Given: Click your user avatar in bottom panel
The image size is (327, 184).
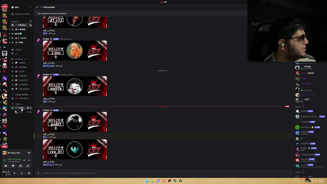Looking at the screenshot, I should tap(4, 173).
